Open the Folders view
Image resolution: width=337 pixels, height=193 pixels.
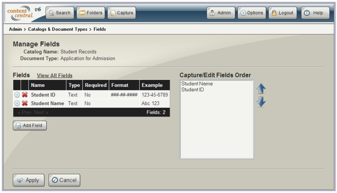(x=91, y=12)
